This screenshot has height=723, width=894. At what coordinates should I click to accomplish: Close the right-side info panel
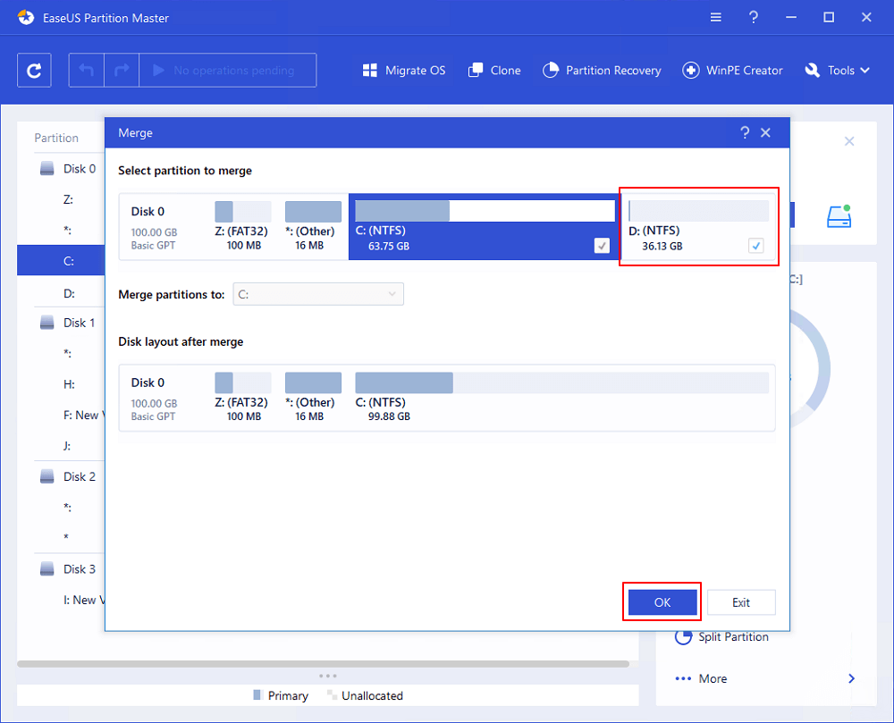coord(849,141)
